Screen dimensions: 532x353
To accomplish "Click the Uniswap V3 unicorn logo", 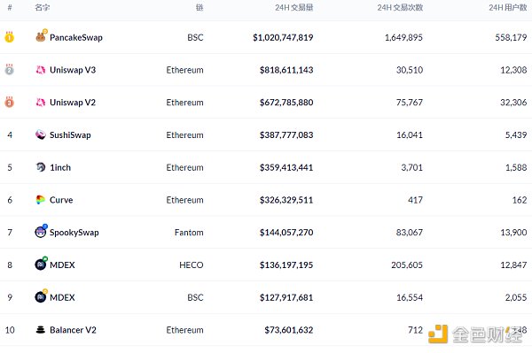I will pos(41,70).
